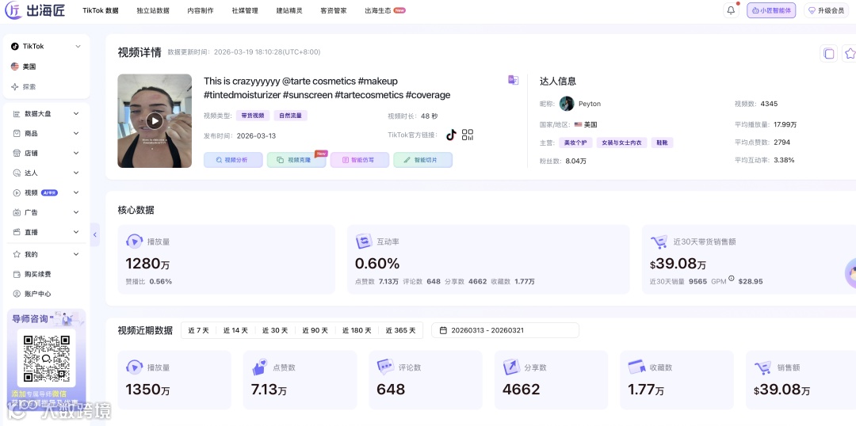Viewport: 856px width, 426px height.
Task: Collapse the sidebar with the arrow handle
Action: [94, 234]
